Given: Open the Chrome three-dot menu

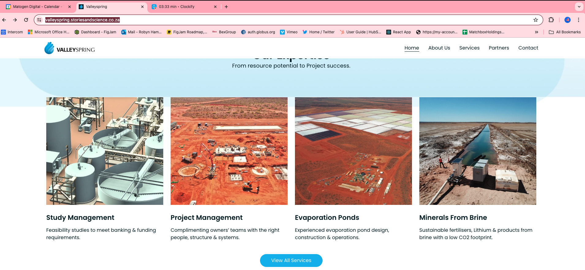Looking at the screenshot, I should (x=578, y=20).
